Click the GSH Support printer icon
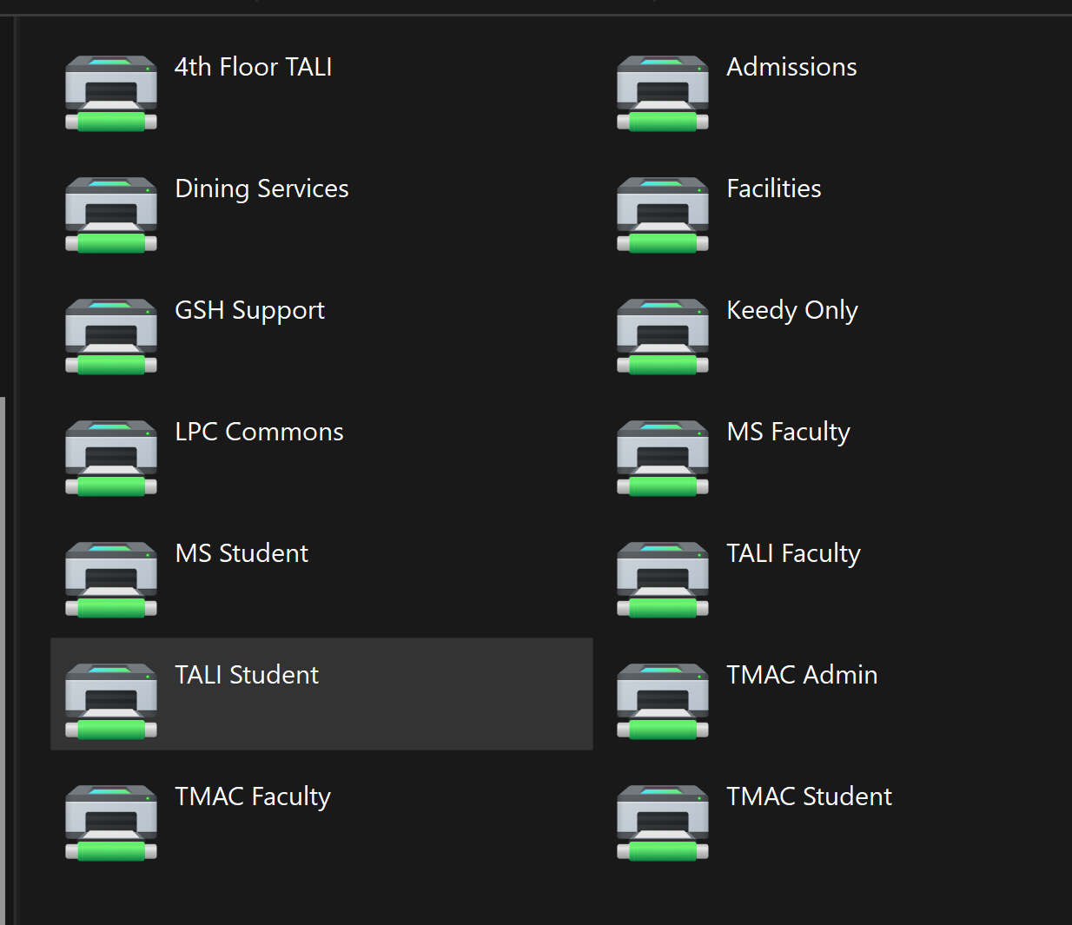The image size is (1072, 925). (111, 336)
